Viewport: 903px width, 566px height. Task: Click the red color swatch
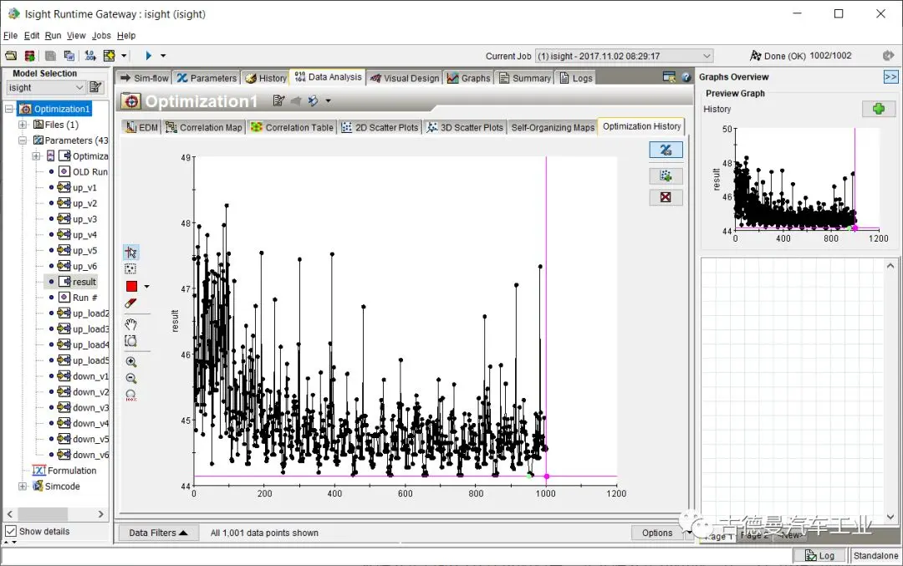[131, 286]
